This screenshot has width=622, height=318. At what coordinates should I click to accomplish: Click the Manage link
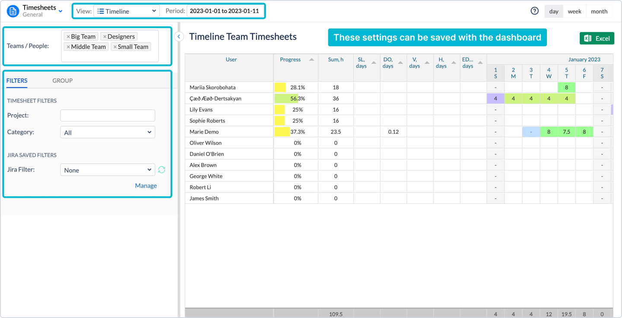(146, 186)
